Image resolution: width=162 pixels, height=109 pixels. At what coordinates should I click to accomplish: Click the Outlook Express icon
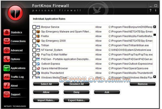tap(38, 64)
